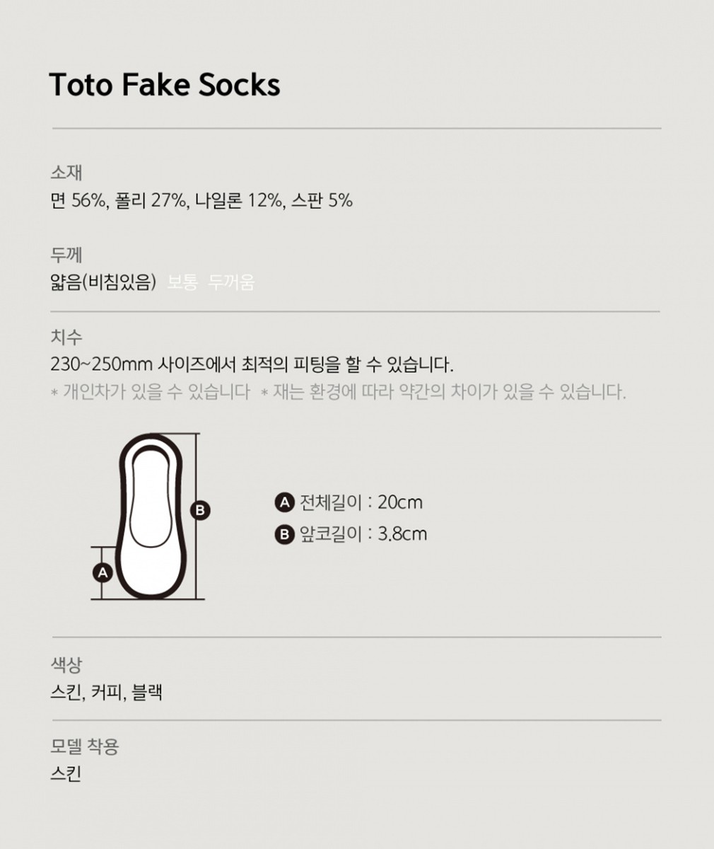Click the 치수 section heading
The height and width of the screenshot is (849, 714).
click(x=66, y=337)
